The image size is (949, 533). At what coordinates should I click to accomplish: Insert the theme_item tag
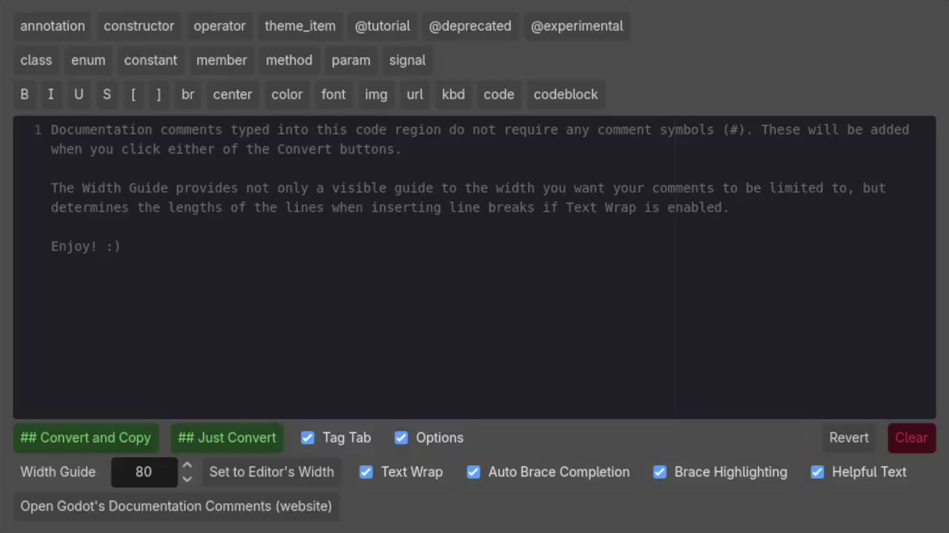300,26
